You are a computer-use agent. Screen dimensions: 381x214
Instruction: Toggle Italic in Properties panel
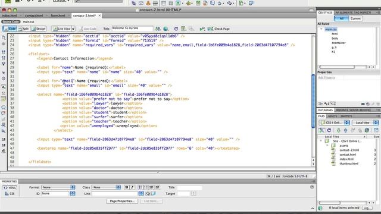pyautogui.click(x=132, y=187)
